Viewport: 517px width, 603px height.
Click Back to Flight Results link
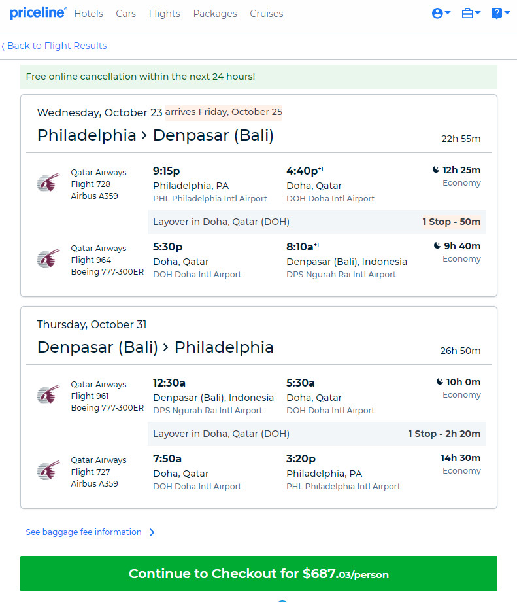pos(54,46)
